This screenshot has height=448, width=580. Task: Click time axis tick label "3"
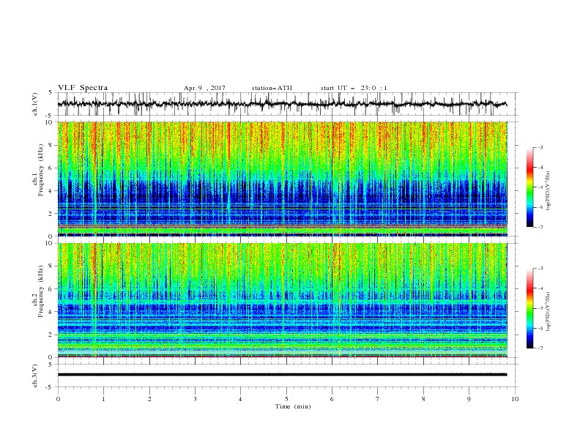tap(195, 399)
